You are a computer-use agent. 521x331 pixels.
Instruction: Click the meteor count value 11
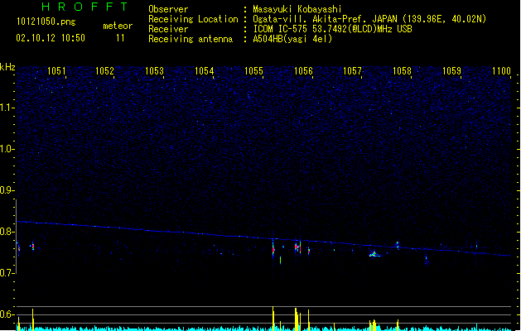120,38
